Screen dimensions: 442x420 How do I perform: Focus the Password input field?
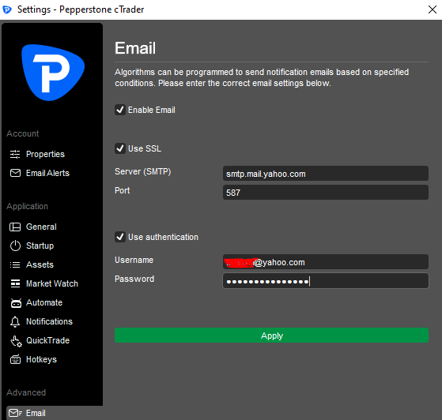pos(326,280)
